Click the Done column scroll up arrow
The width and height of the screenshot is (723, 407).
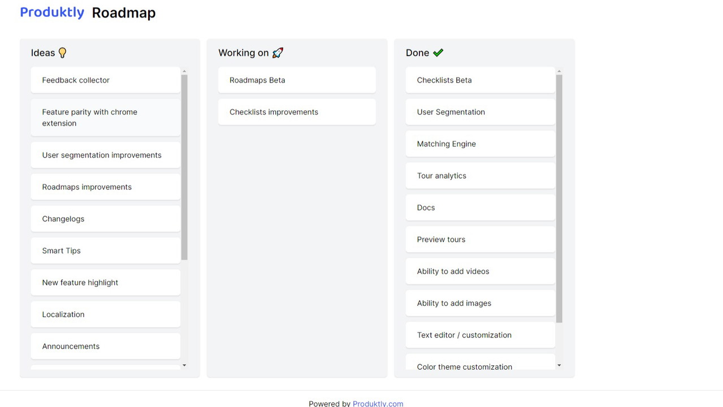[x=559, y=71]
